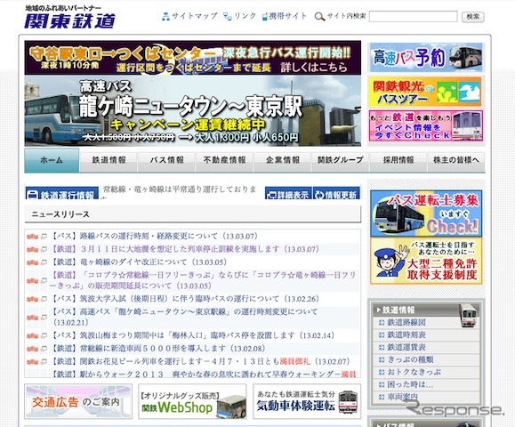Open 鉄道時刻表 in sidebar
This screenshot has height=427, width=515.
coord(406,335)
